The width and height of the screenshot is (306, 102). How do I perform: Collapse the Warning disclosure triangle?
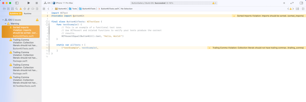(x=5, y=23)
